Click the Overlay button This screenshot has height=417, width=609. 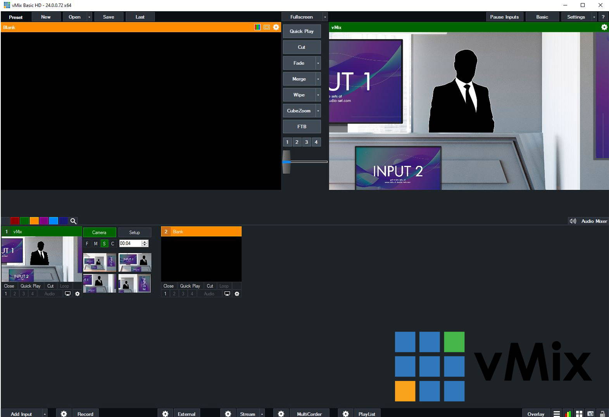[536, 414]
